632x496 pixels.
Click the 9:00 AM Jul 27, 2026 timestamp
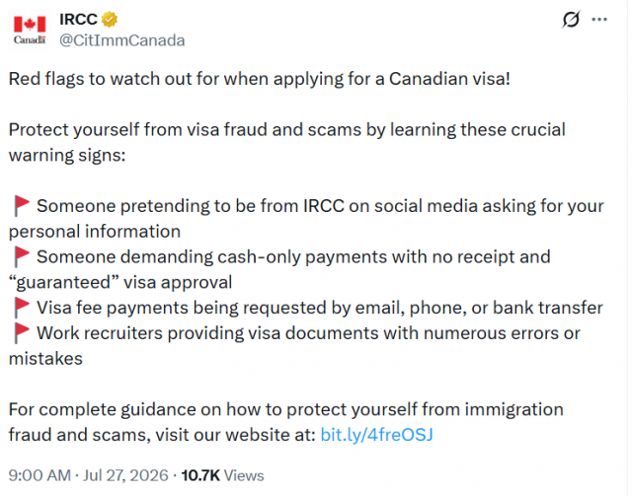click(x=88, y=475)
